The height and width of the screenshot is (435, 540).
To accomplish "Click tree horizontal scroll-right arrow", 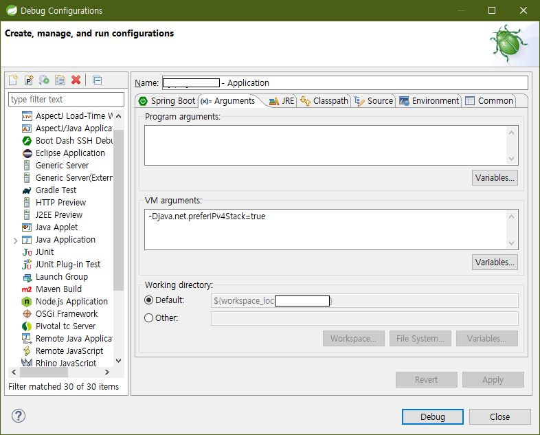I will pyautogui.click(x=107, y=372).
